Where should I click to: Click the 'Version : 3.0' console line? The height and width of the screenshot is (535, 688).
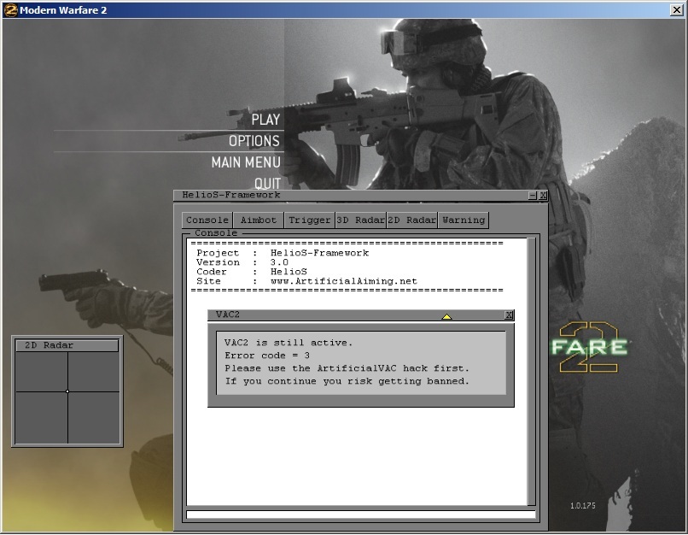click(x=242, y=262)
